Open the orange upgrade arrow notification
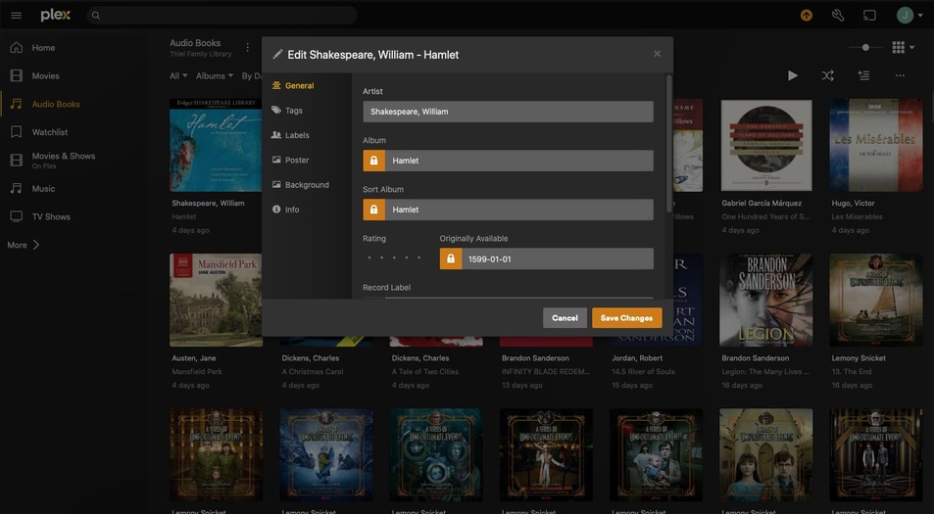The image size is (934, 514). [x=806, y=16]
